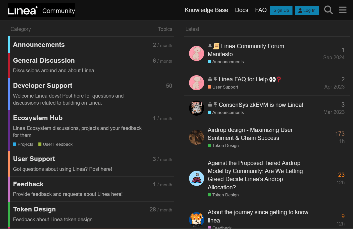353x229 pixels.
Task: Select the User Feedback subcategory tag
Action: tap(57, 144)
